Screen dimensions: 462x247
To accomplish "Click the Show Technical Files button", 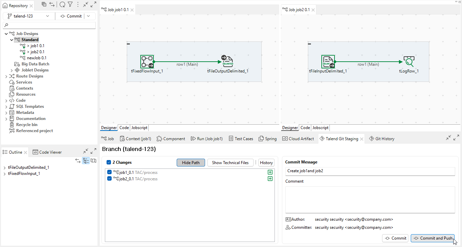I will pyautogui.click(x=230, y=162).
